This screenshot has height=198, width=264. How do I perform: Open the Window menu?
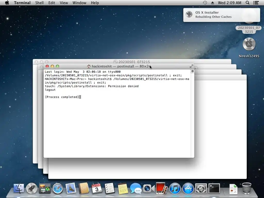coord(79,3)
